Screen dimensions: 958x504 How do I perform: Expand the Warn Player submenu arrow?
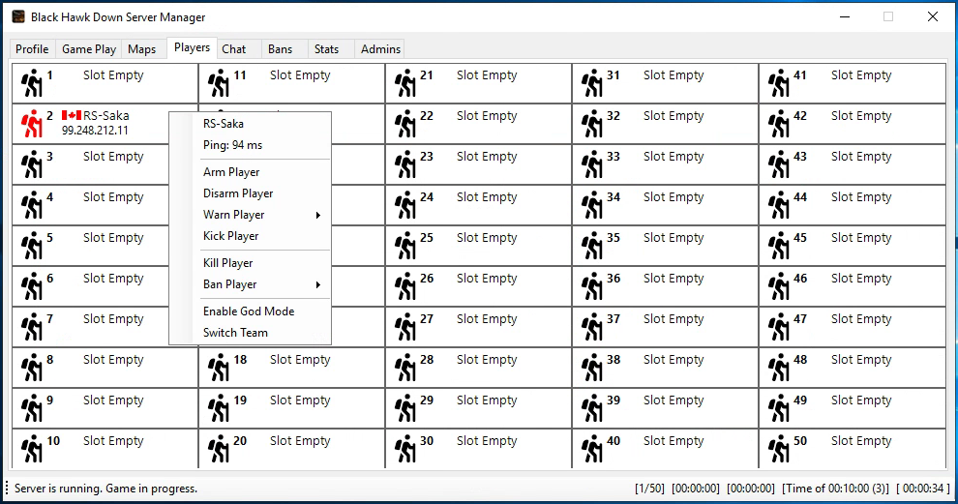pyautogui.click(x=318, y=215)
